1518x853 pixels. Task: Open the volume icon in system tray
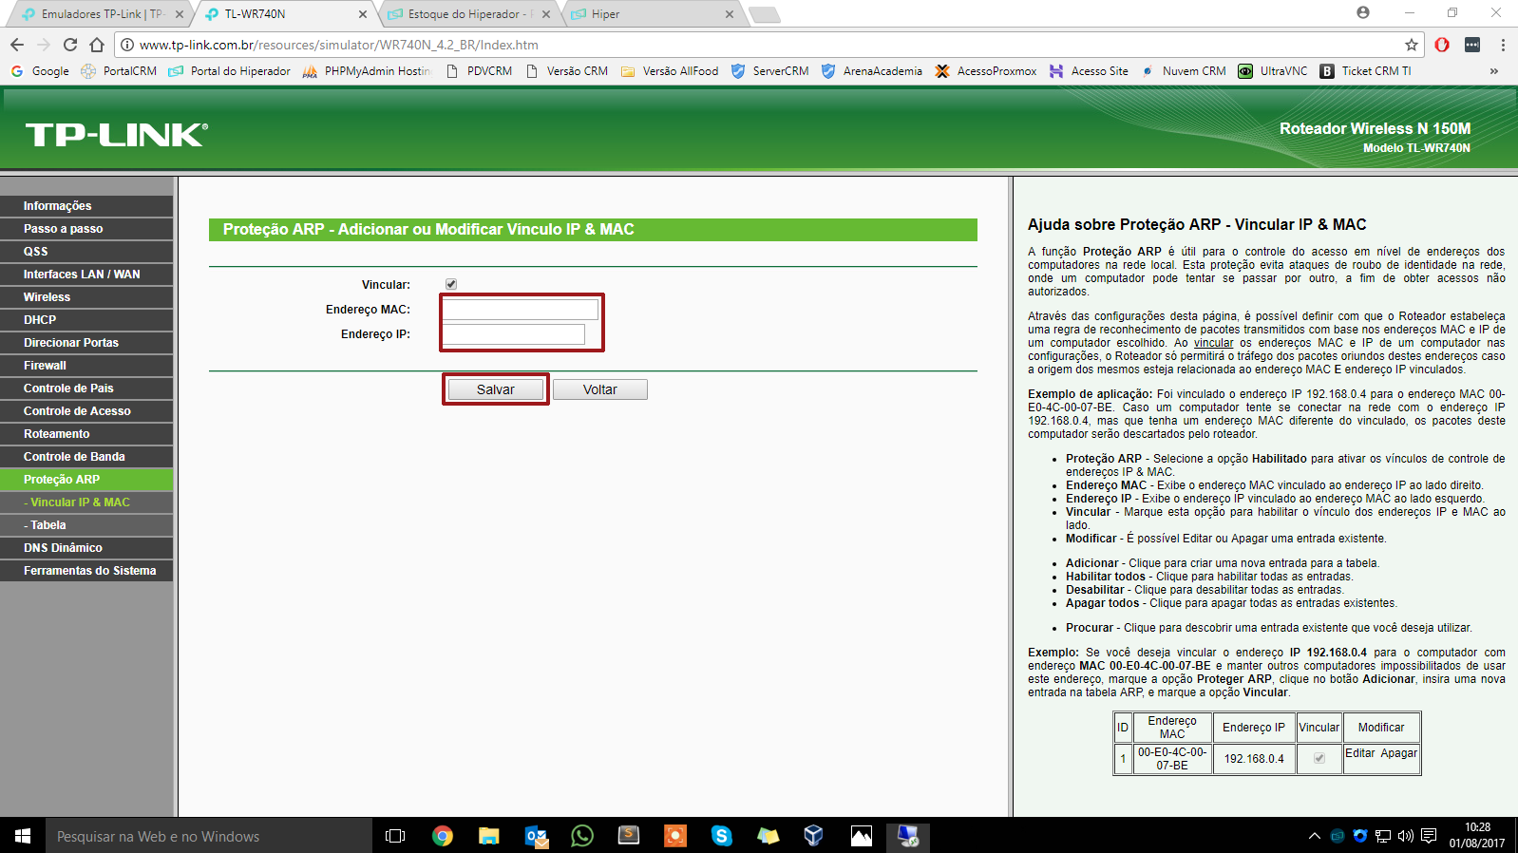click(x=1405, y=836)
